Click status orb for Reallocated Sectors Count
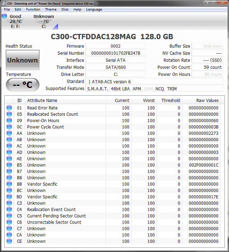 pos(9,114)
